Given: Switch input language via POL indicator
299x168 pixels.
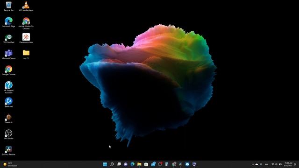Looking at the screenshot, I should click(x=267, y=164).
